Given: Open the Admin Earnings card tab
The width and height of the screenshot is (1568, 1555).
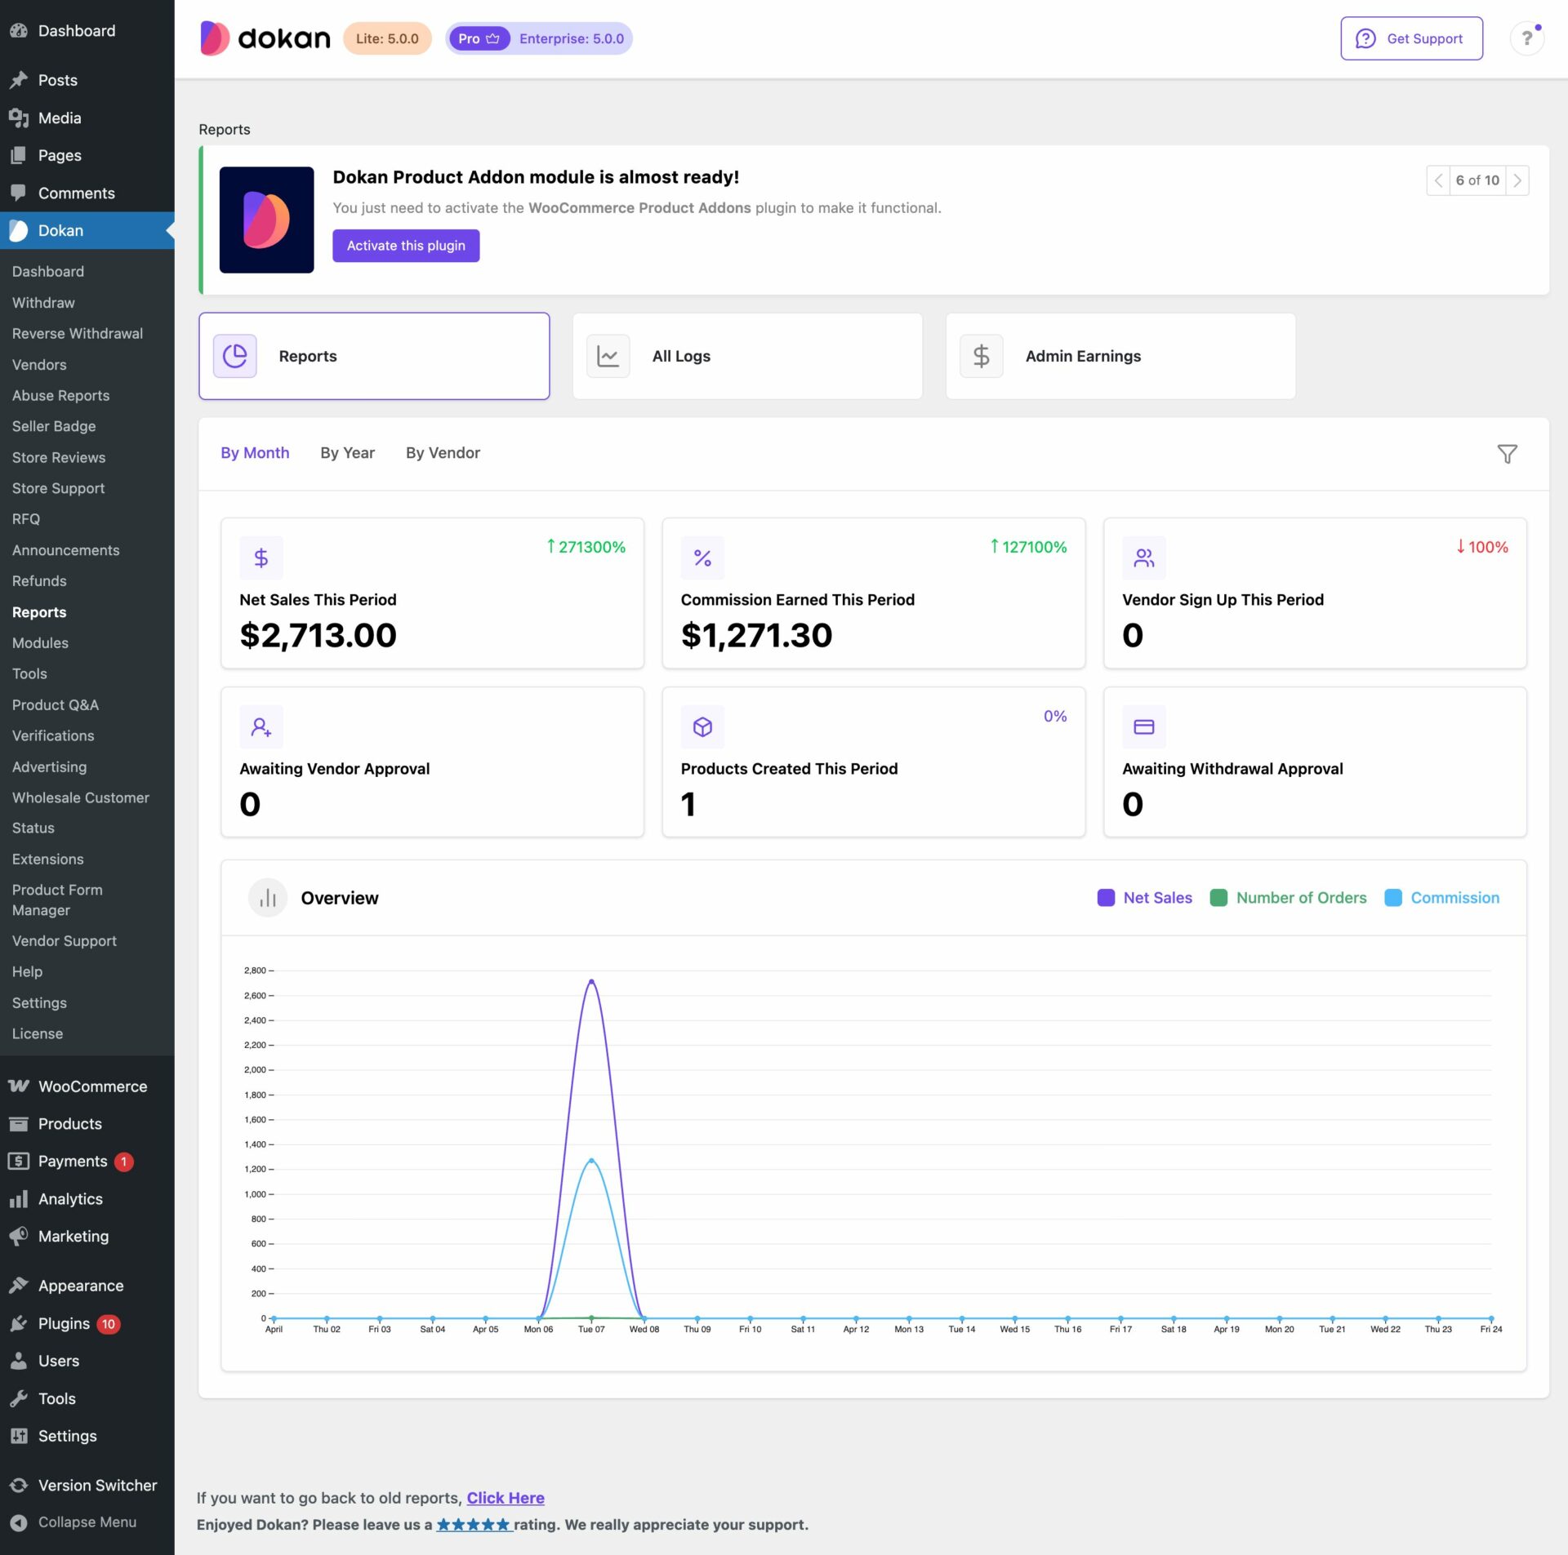Looking at the screenshot, I should [x=1120, y=356].
